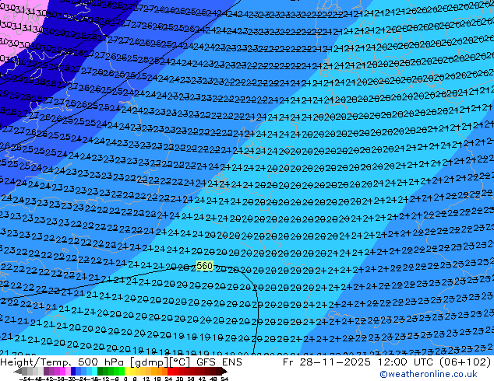This screenshot has height=381, width=494.
Task: Click the orange swatch on the scale
Action: pyautogui.click(x=159, y=371)
